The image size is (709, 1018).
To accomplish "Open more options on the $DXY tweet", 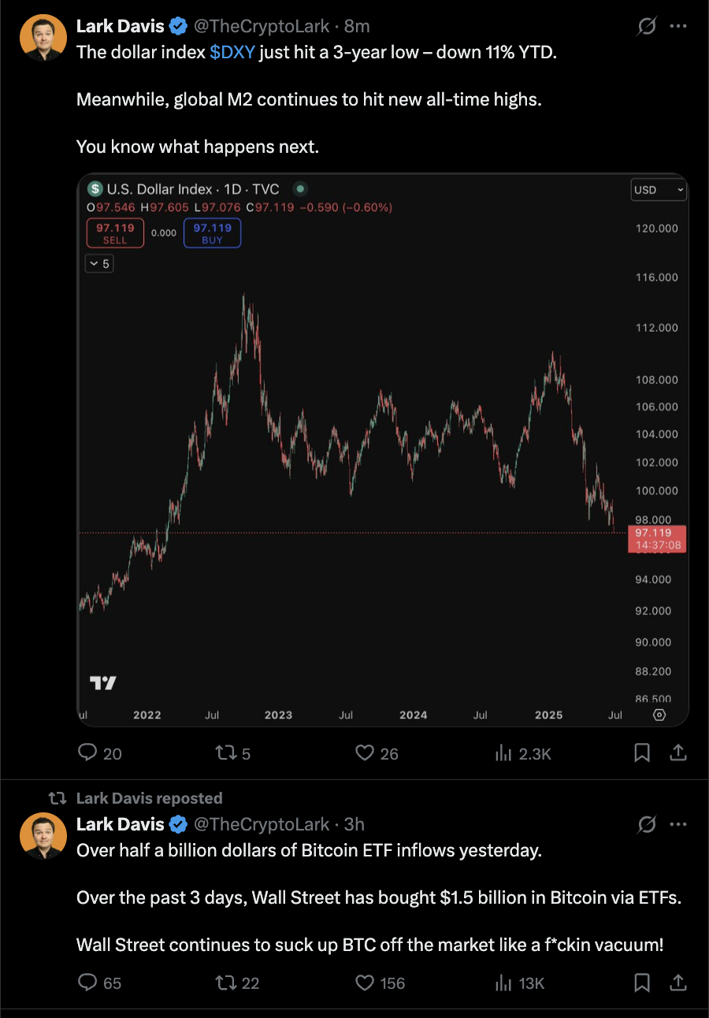I will click(x=677, y=27).
